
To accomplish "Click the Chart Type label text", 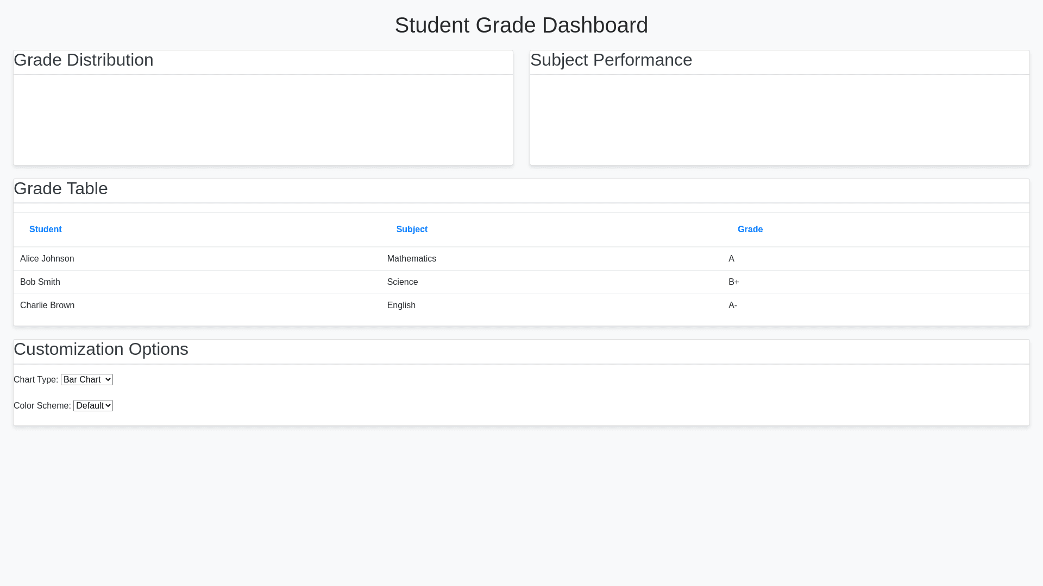I will (36, 380).
